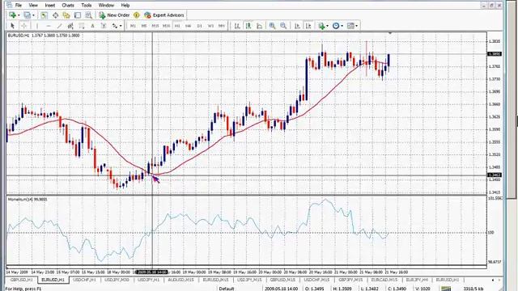Viewport: 518px width, 291px height.
Task: Expand the Periods dropdown arrow
Action: [x=342, y=26]
